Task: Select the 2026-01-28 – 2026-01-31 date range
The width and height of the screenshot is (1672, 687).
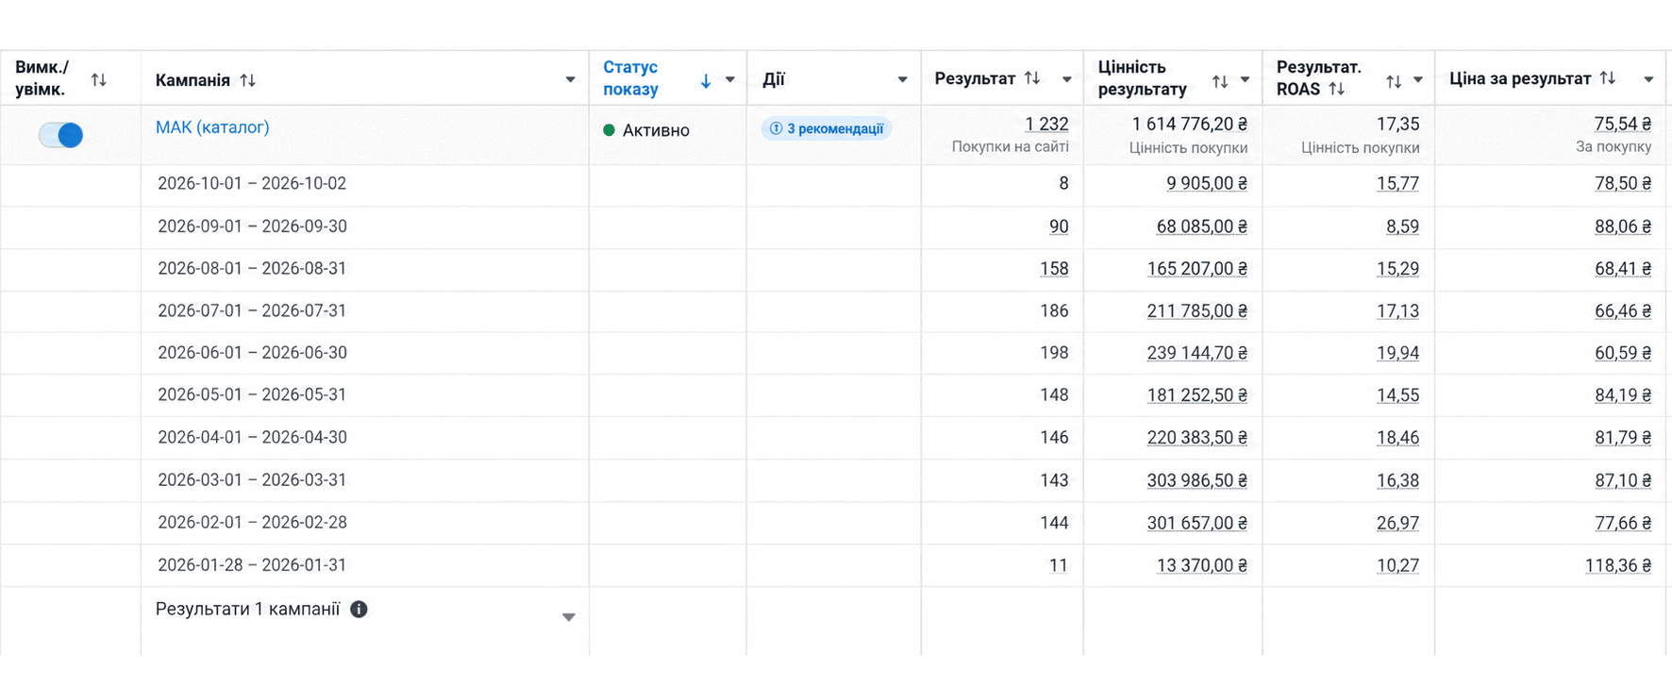Action: (x=252, y=565)
